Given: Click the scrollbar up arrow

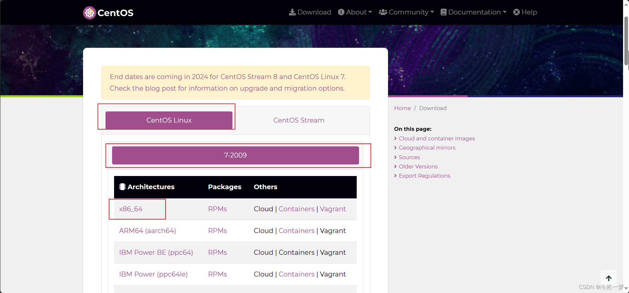Looking at the screenshot, I should point(626,4).
